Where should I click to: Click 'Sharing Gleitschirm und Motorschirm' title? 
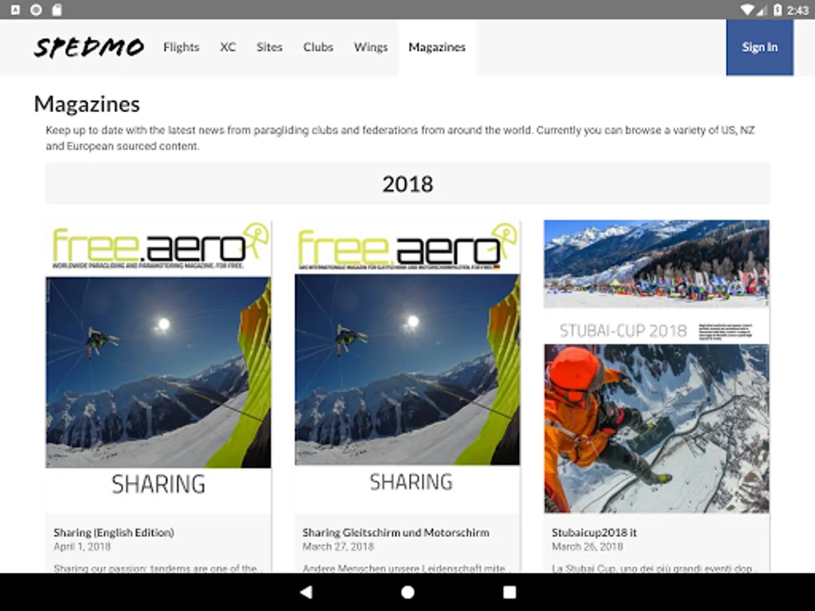tap(396, 533)
